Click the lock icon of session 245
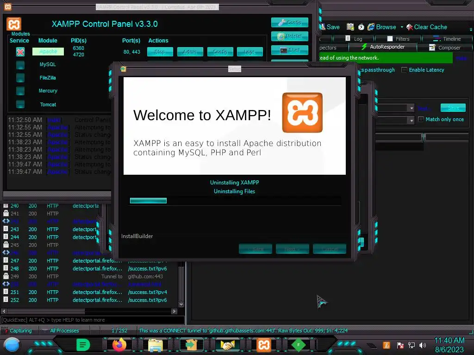Screen dimensions: 474x355 pos(6,245)
